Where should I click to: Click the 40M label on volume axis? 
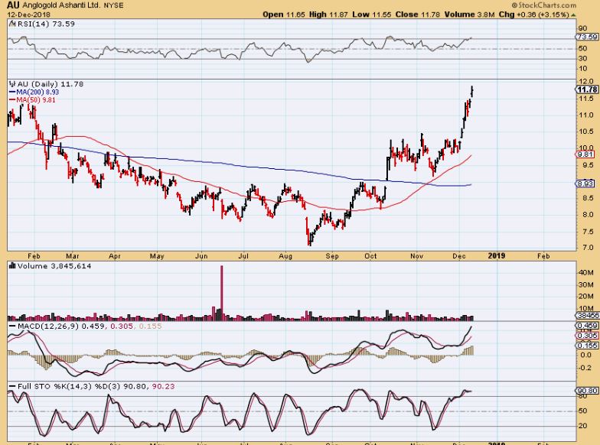[x=586, y=272]
